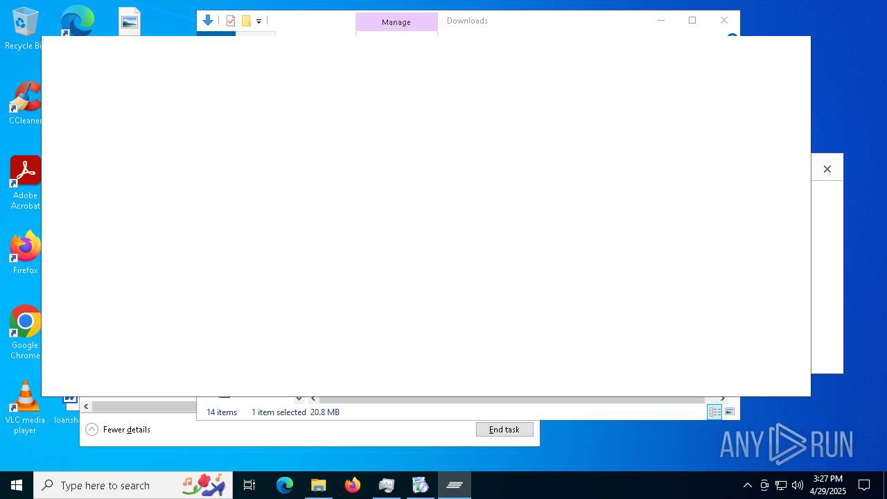Image resolution: width=887 pixels, height=499 pixels.
Task: Open Customize Quick Access Toolbar dropdown in Explorer
Action: coord(258,21)
